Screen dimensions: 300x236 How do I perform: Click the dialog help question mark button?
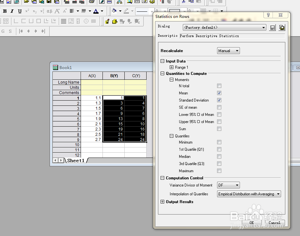click(x=268, y=15)
